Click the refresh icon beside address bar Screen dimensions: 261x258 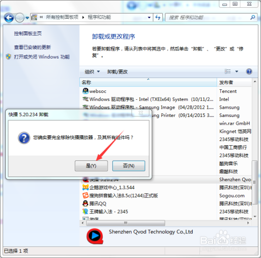(158, 17)
